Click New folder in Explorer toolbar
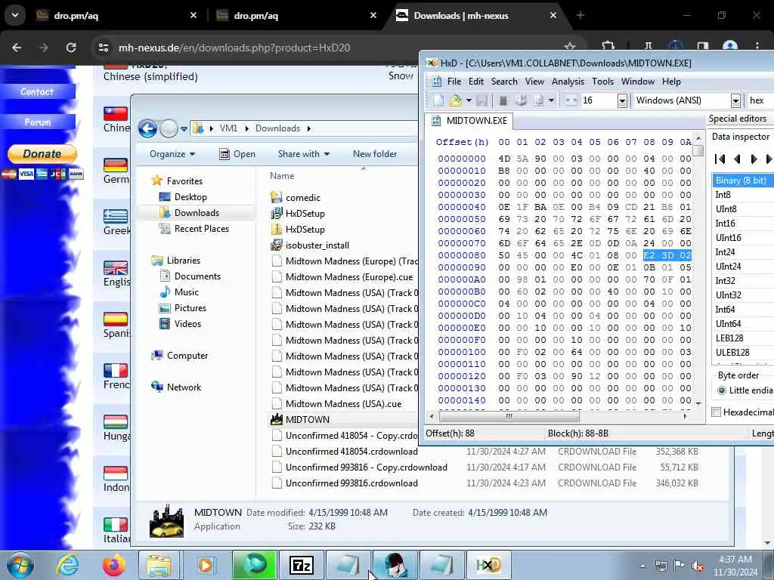The image size is (774, 580). [x=375, y=154]
